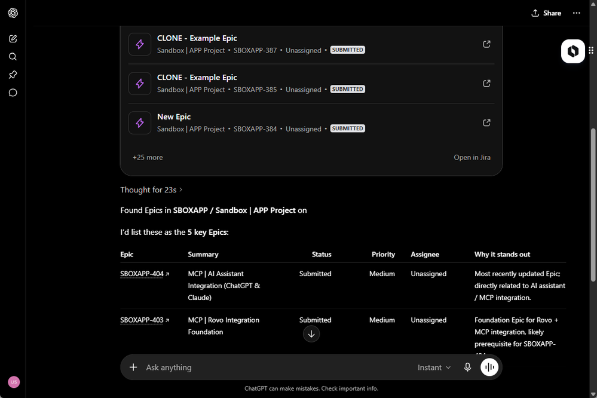
Task: Click the 'New Epic' title text
Action: coord(174,117)
